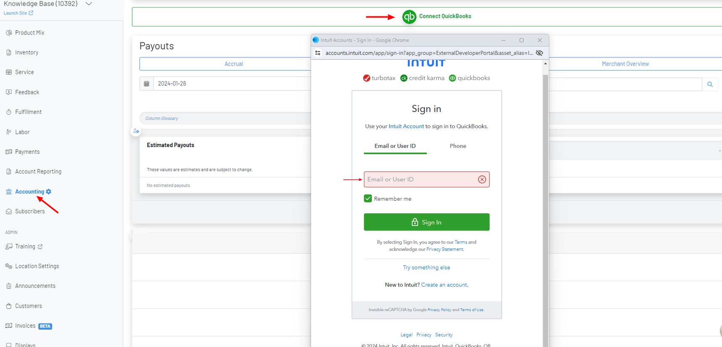Click the Estimated Payouts heading
This screenshot has height=347, width=722.
[x=170, y=145]
